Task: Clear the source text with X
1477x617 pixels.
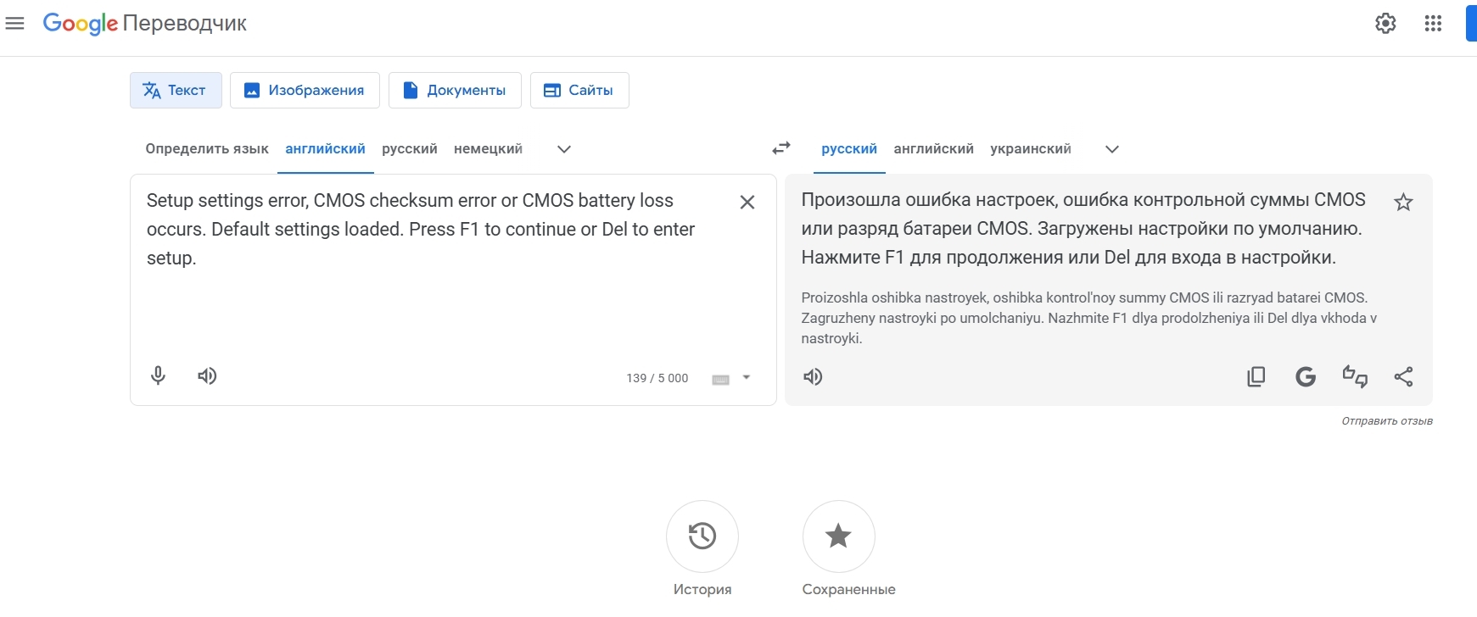Action: pos(747,202)
